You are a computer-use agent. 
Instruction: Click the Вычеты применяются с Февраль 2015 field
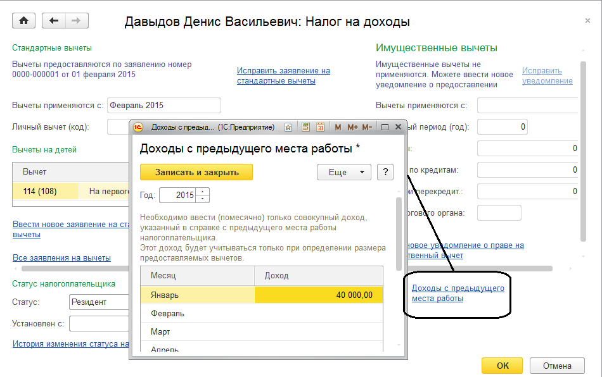pyautogui.click(x=164, y=106)
